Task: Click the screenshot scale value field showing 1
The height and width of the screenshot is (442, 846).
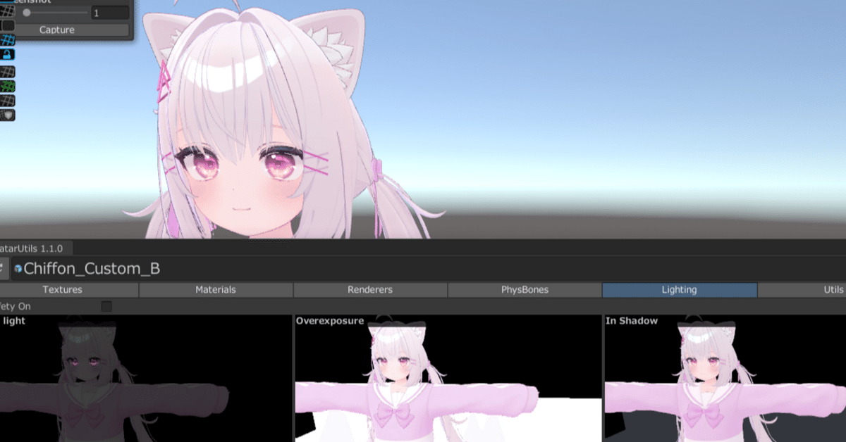Action: point(110,13)
